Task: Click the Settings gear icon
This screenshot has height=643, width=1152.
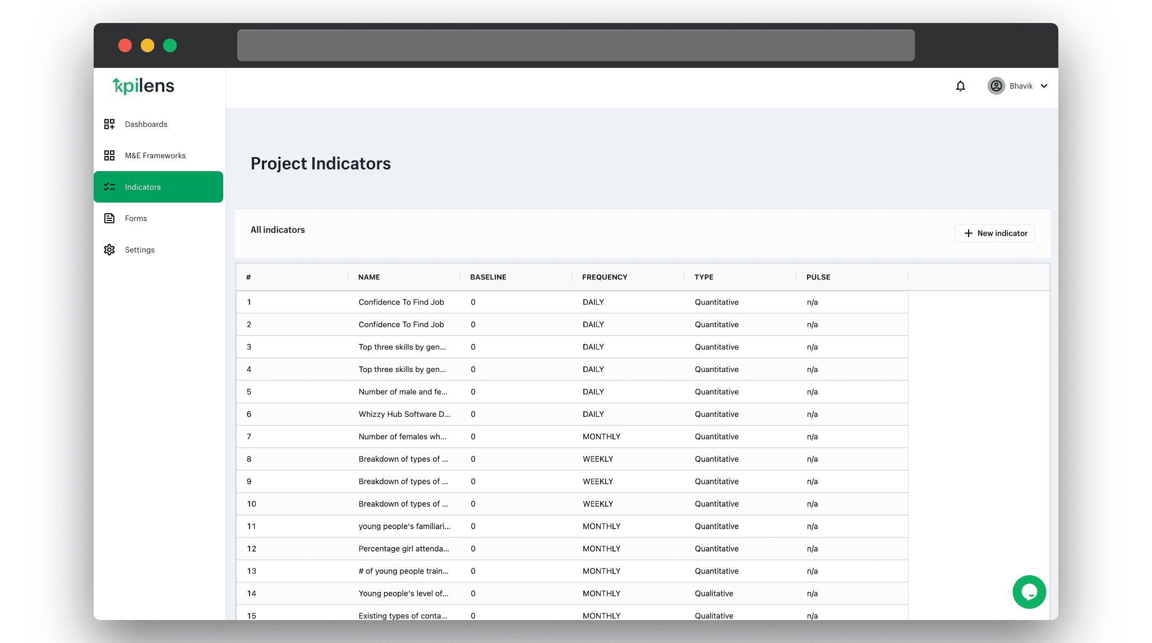Action: coord(109,250)
